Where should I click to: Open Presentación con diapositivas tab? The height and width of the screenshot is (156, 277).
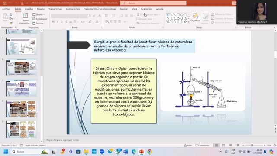tap(100, 9)
